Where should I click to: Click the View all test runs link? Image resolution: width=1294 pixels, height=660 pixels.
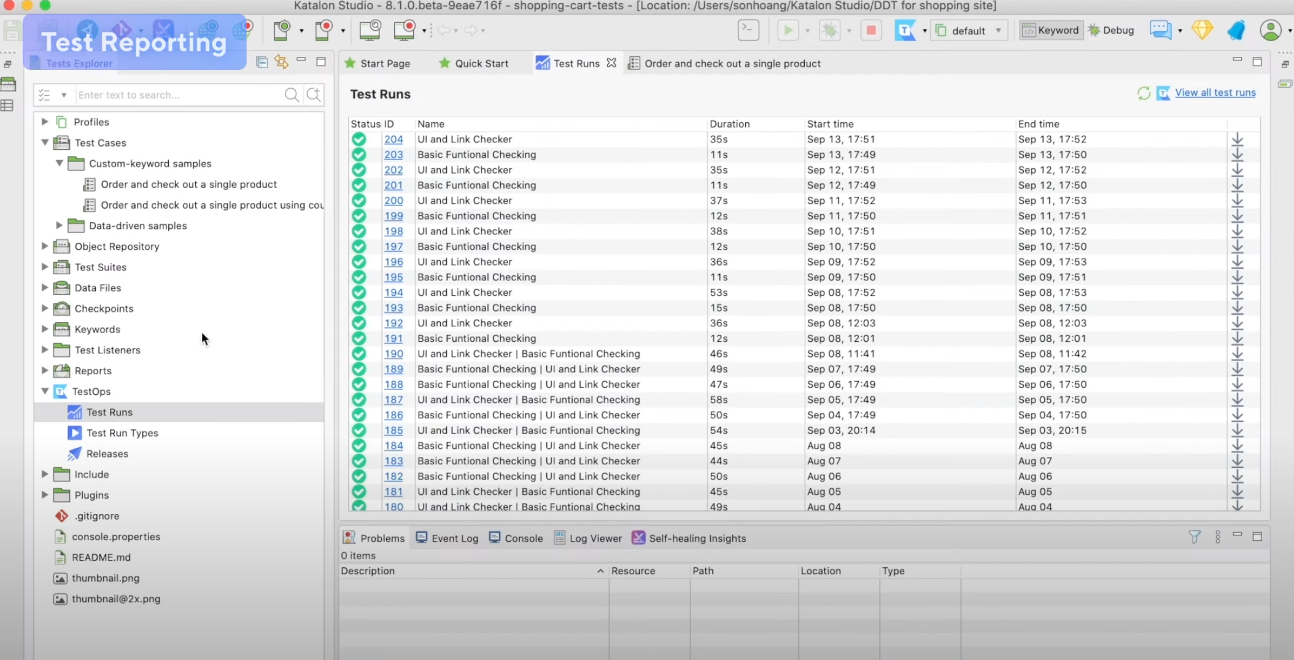coord(1215,93)
